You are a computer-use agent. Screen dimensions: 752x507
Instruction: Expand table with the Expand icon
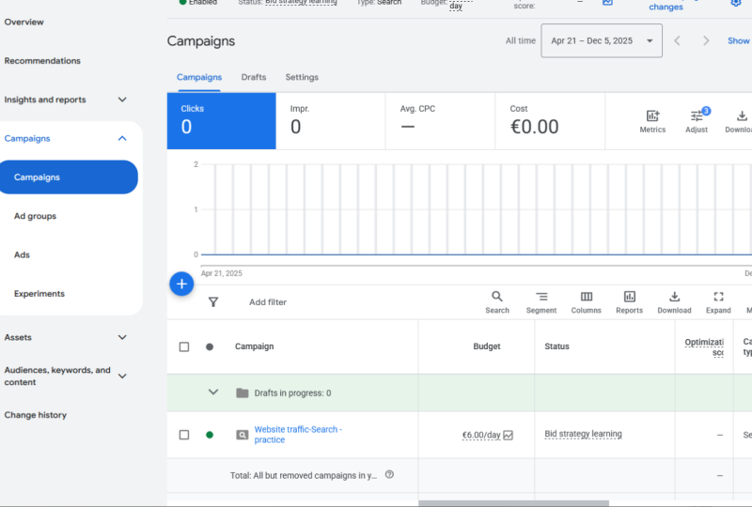[718, 302]
